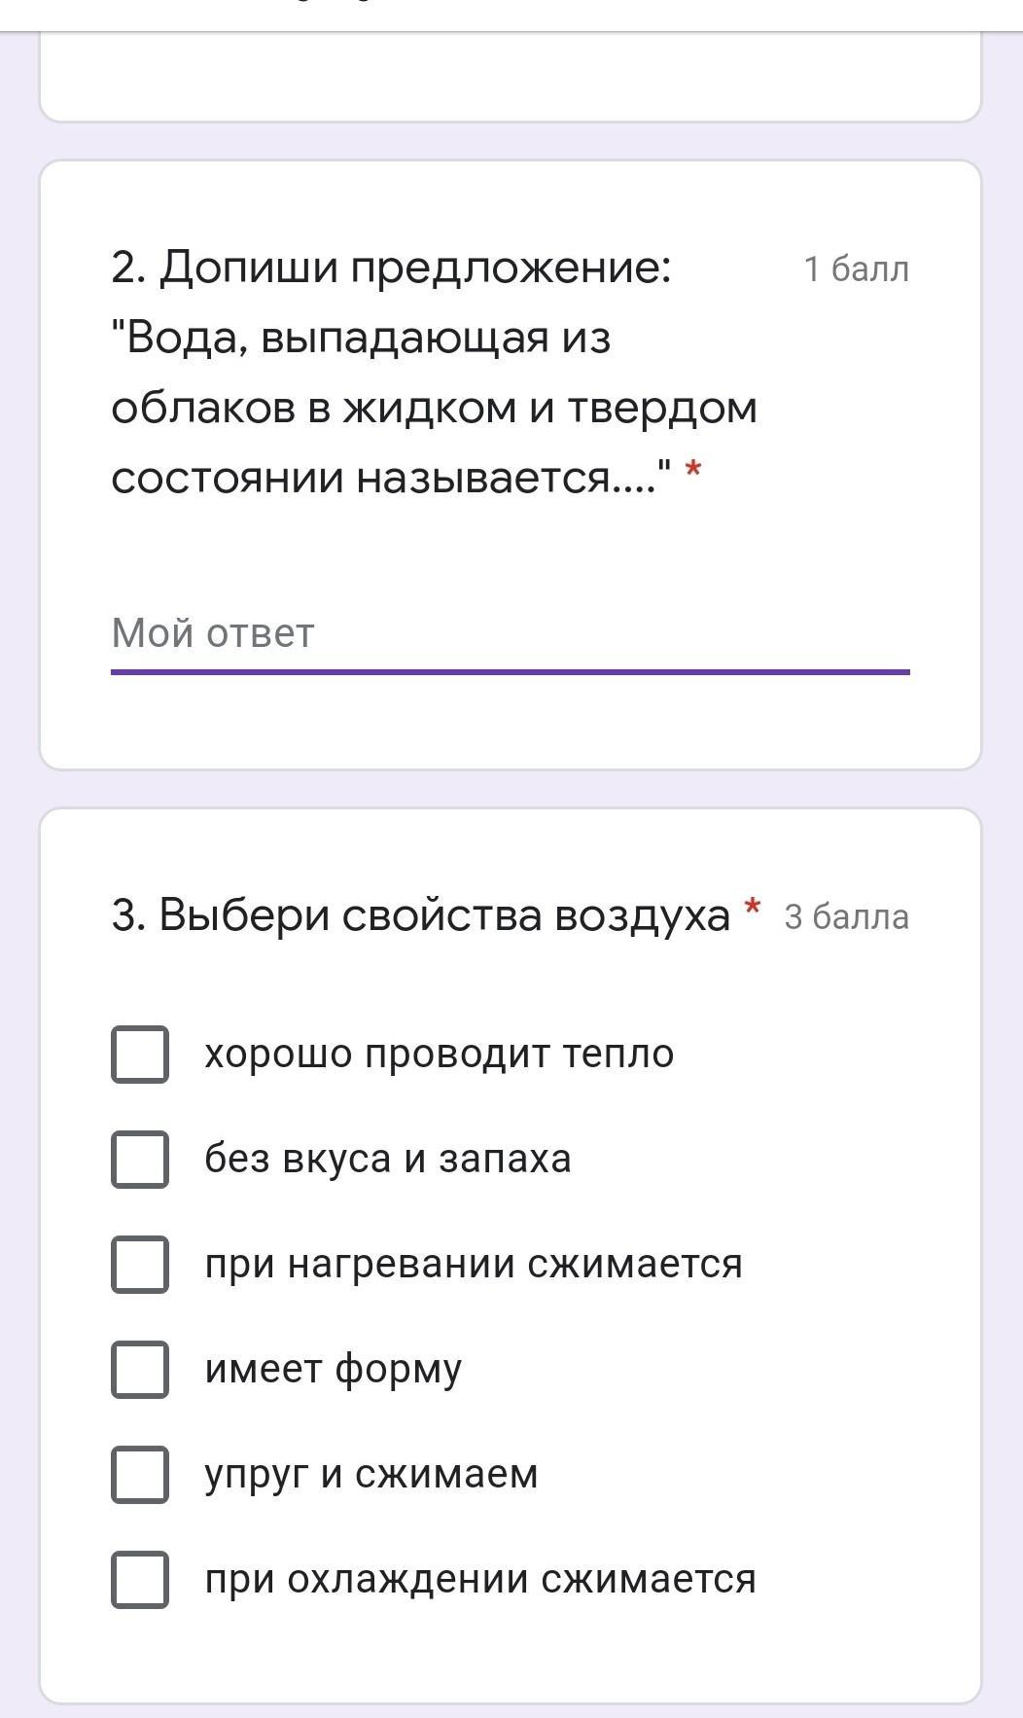Viewport: 1023px width, 1718px height.
Task: Select the 'при нагревании сжимается' checkbox
Action: coord(140,1264)
